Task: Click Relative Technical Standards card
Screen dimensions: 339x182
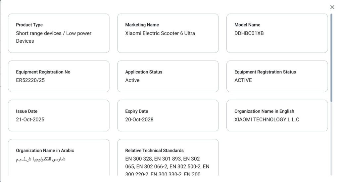Action: [168, 158]
